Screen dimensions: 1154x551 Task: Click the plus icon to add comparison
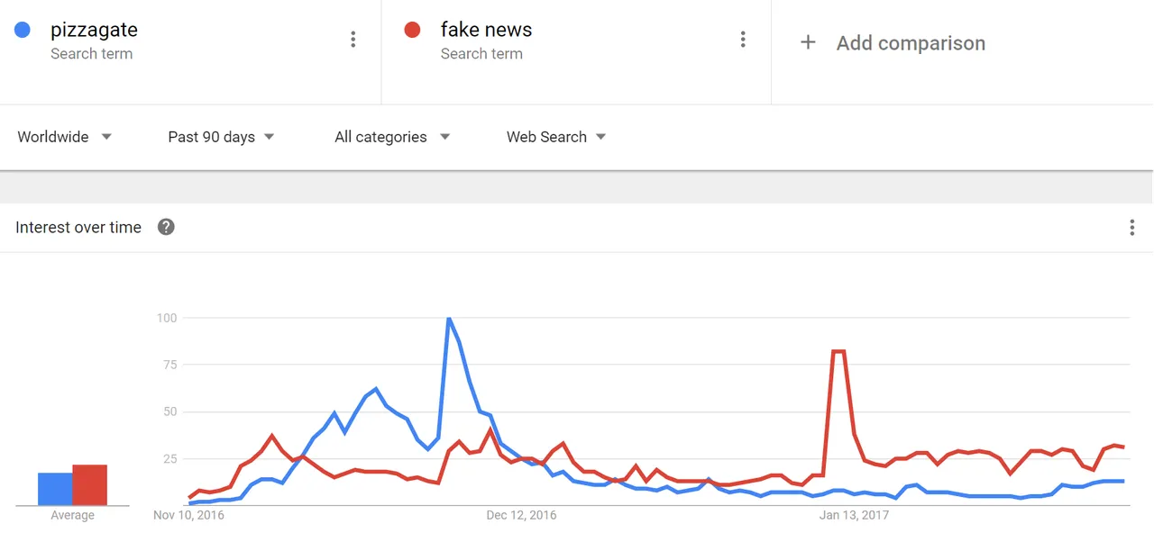808,42
